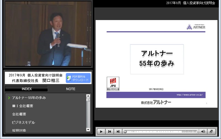Image resolution: width=221 pixels, height=139 pixels.
Task: Start playback with the play button
Action: [x=101, y=132]
